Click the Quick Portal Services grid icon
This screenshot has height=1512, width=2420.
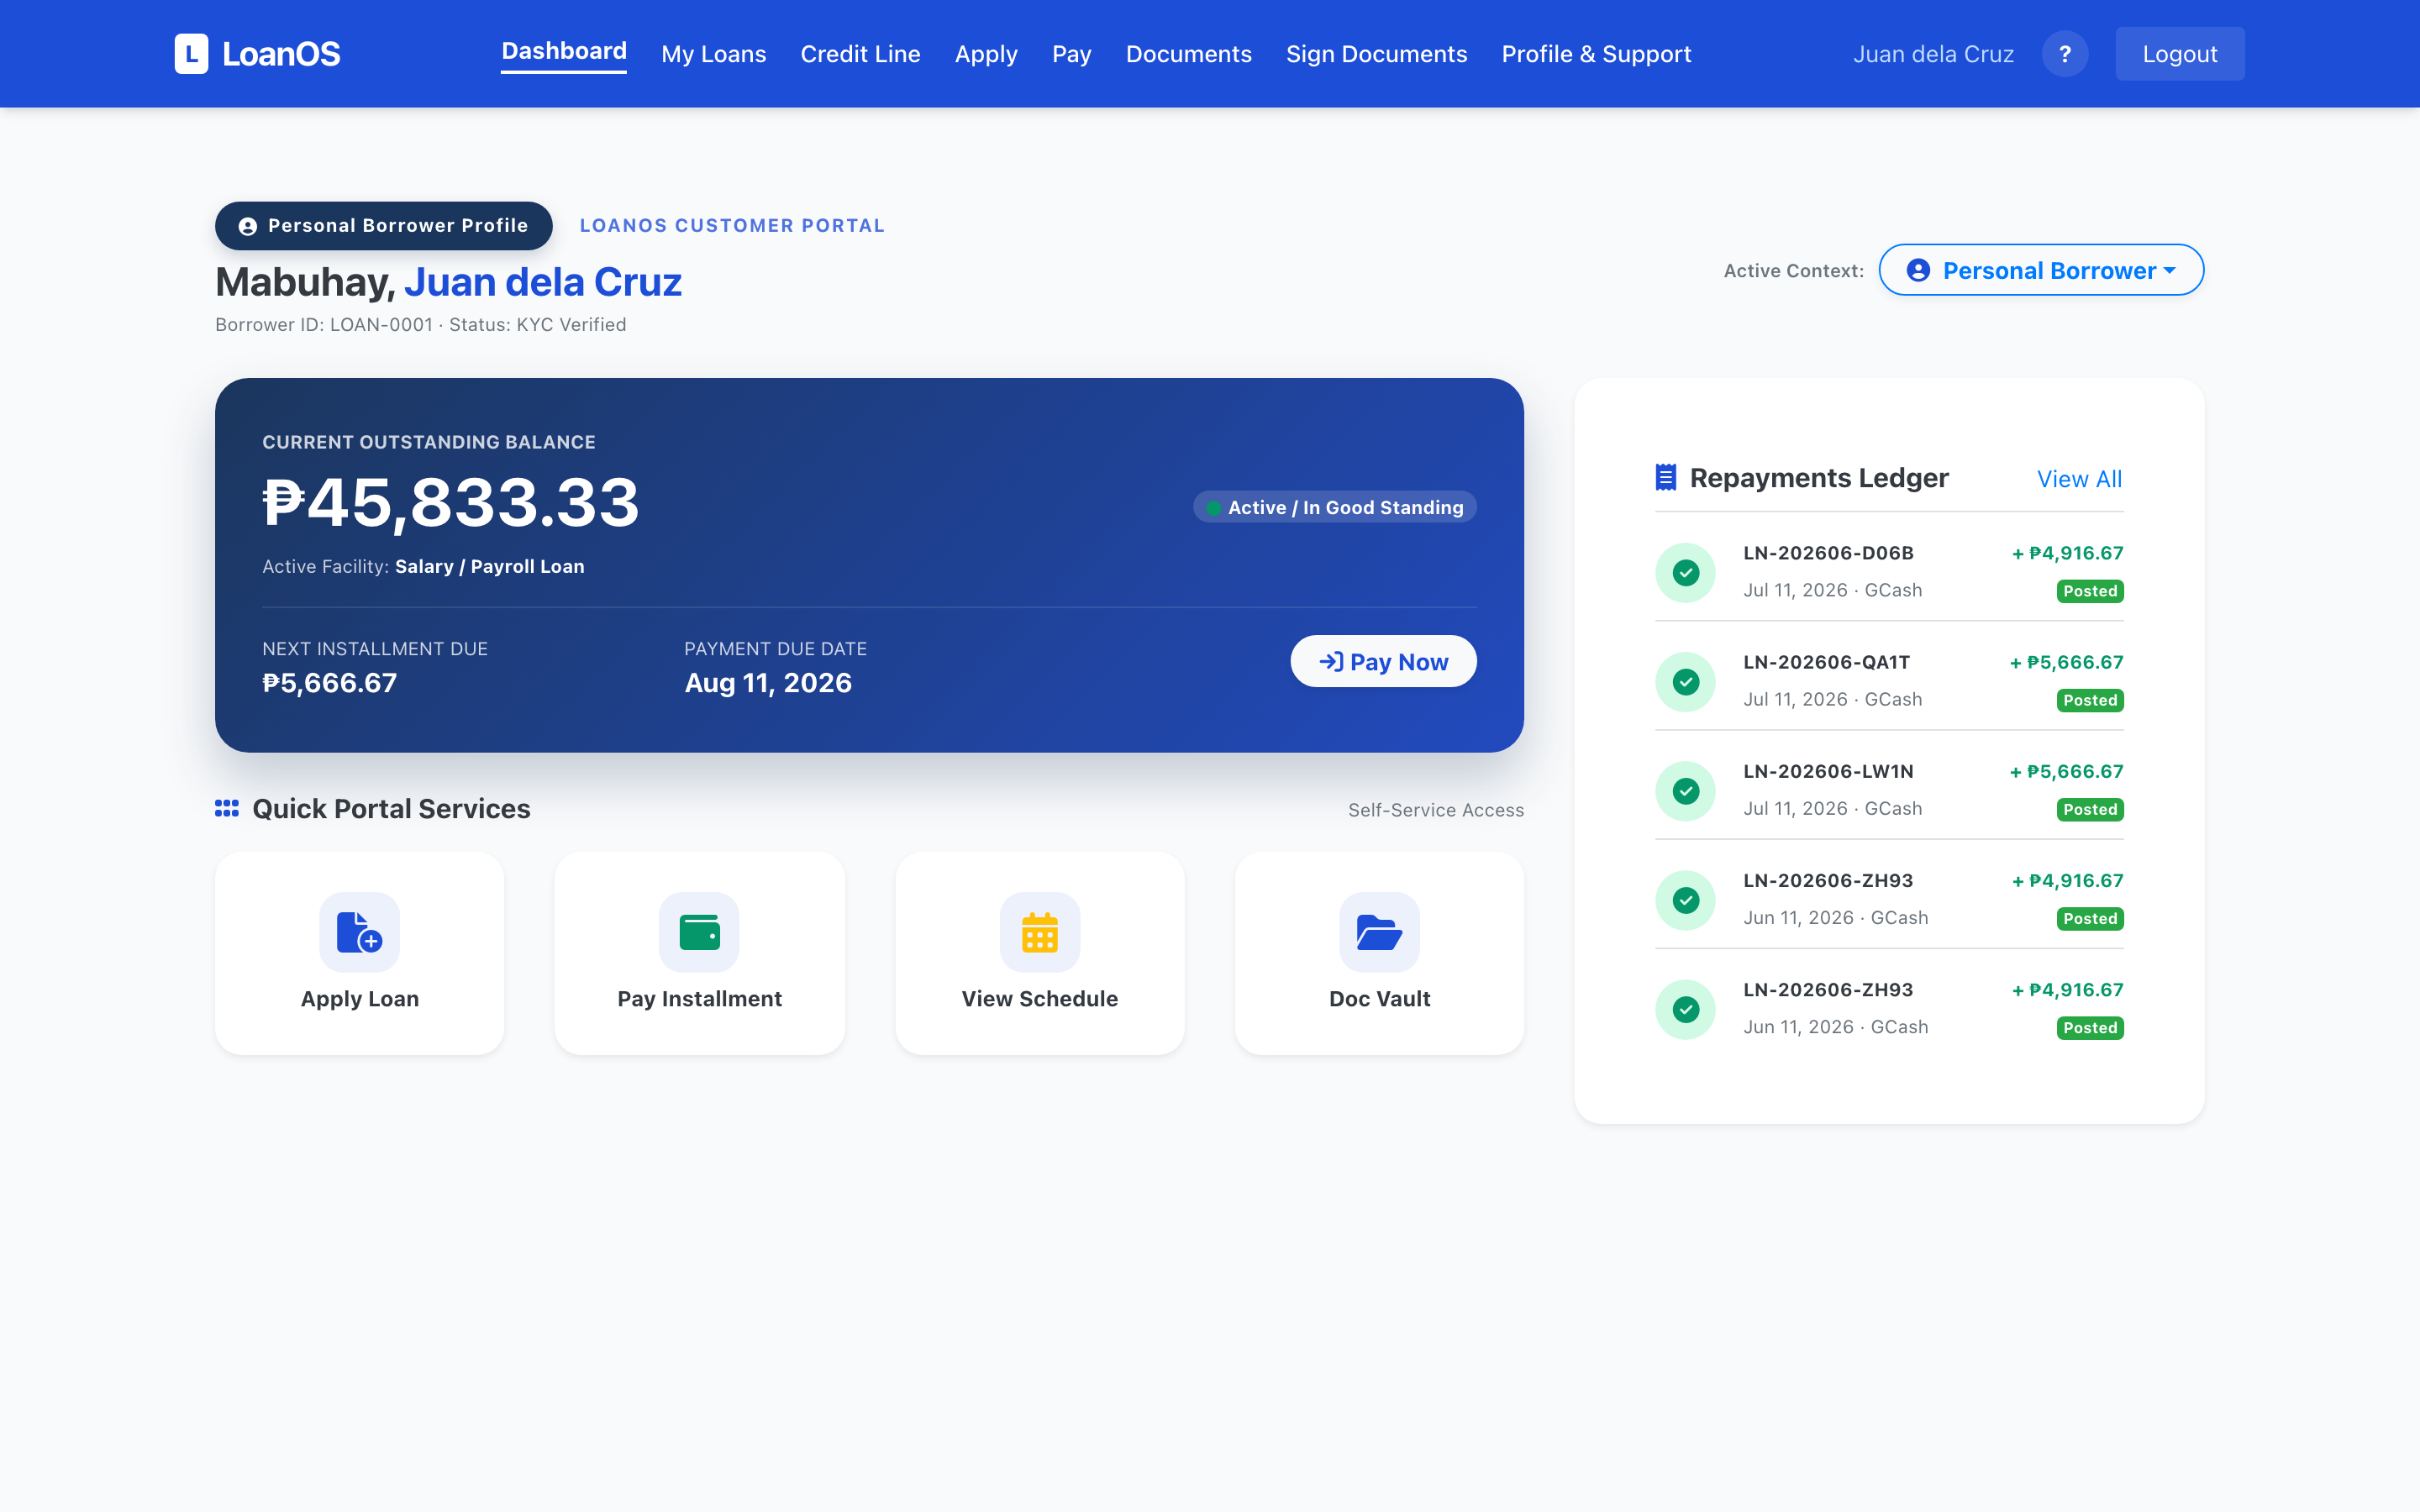(227, 808)
